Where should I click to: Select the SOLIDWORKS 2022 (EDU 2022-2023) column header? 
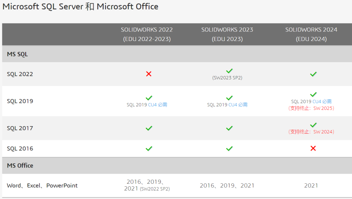tap(147, 34)
